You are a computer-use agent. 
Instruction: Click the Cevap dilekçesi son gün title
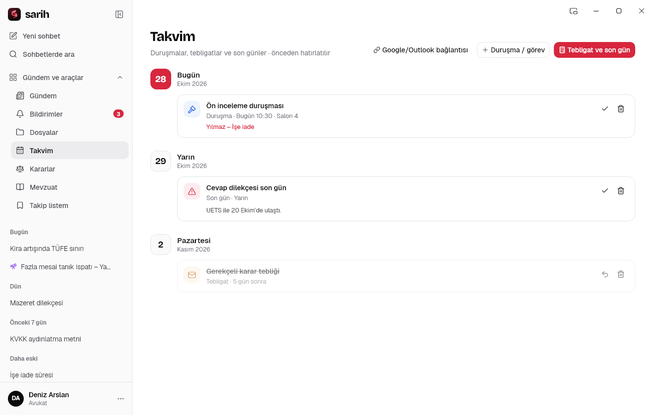click(x=246, y=188)
